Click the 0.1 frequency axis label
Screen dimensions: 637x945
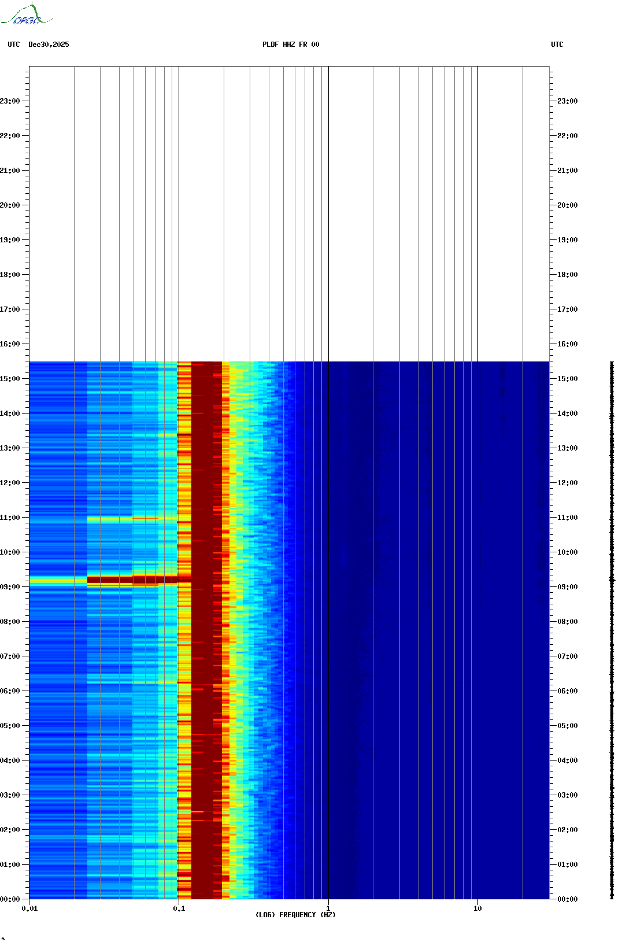(179, 909)
